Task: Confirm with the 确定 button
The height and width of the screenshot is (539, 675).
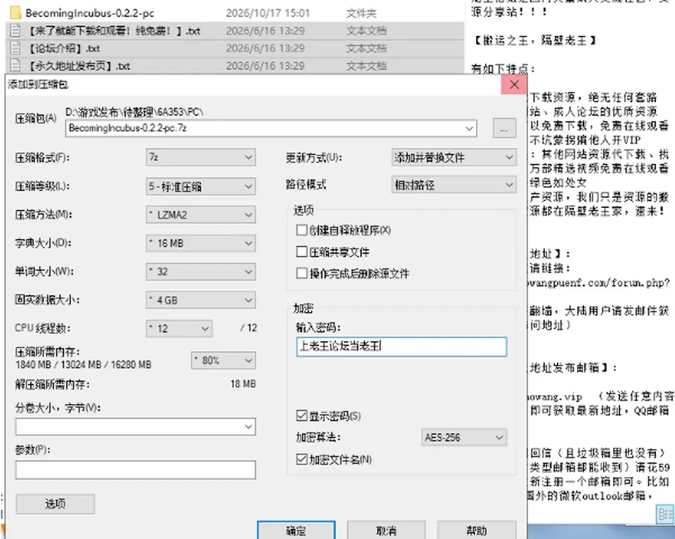Action: pos(296,531)
